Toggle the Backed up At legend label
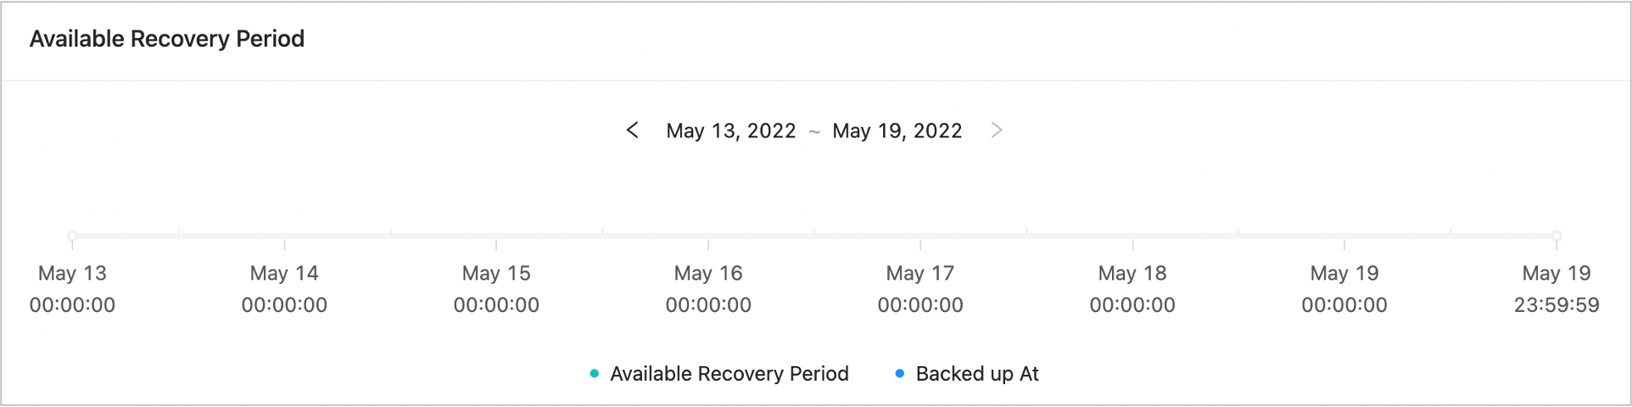This screenshot has height=407, width=1632. 977,374
